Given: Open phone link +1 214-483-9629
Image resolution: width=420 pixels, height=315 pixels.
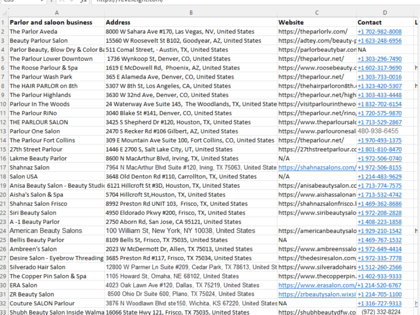Looking at the screenshot, I should (x=380, y=176).
